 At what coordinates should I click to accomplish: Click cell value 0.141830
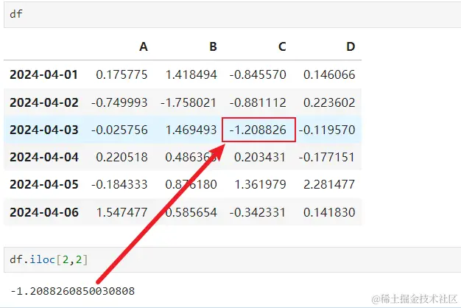[329, 212]
